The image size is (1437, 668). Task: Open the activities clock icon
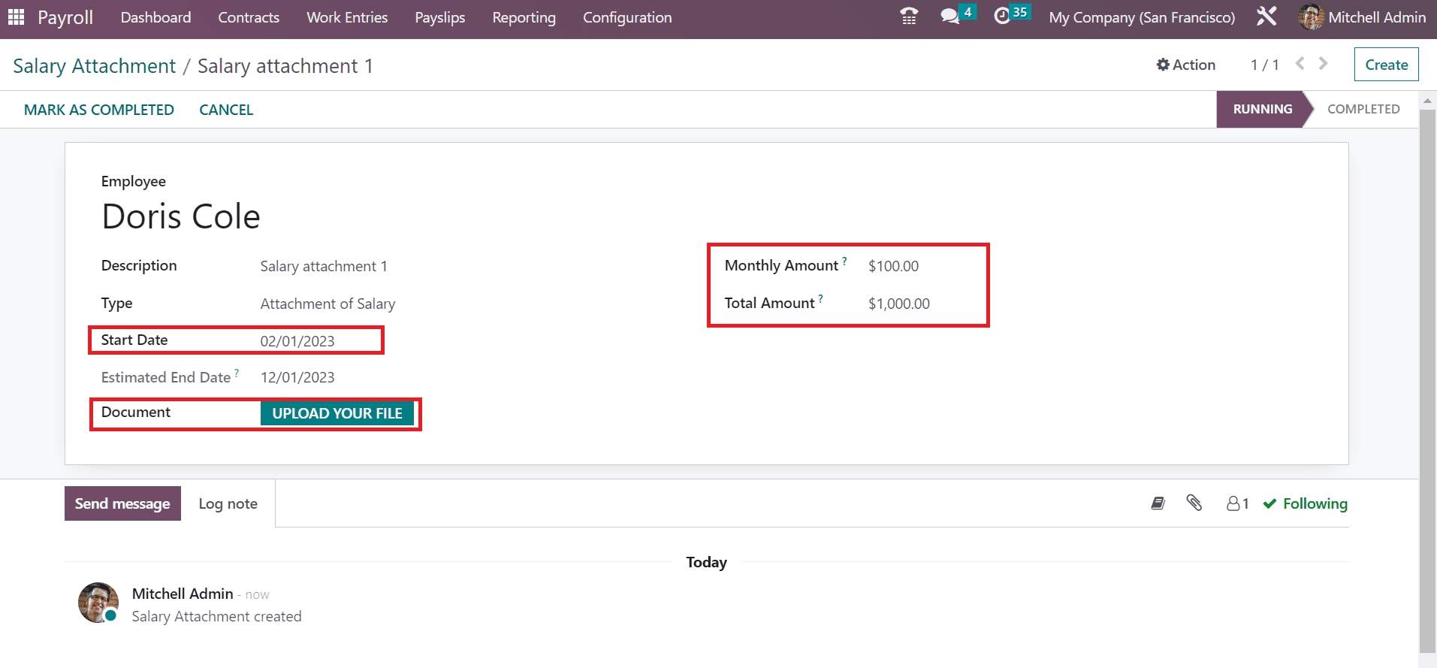point(1002,17)
